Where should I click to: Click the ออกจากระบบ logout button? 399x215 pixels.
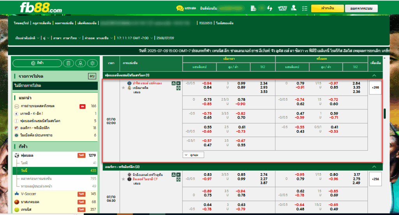click(361, 9)
